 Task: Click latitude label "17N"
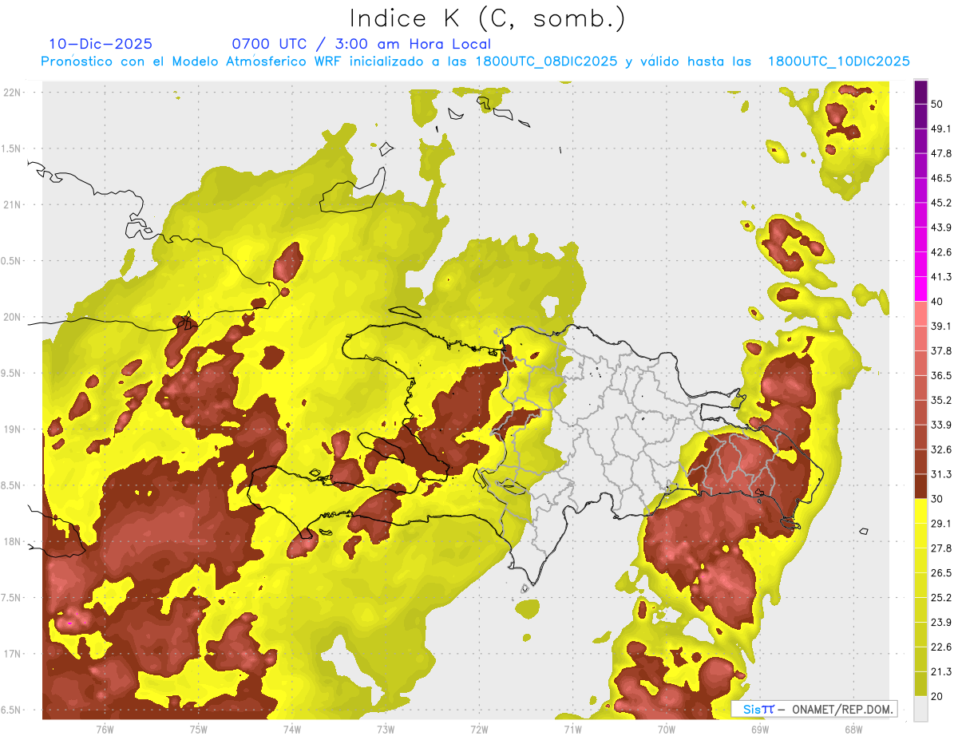pos(14,654)
